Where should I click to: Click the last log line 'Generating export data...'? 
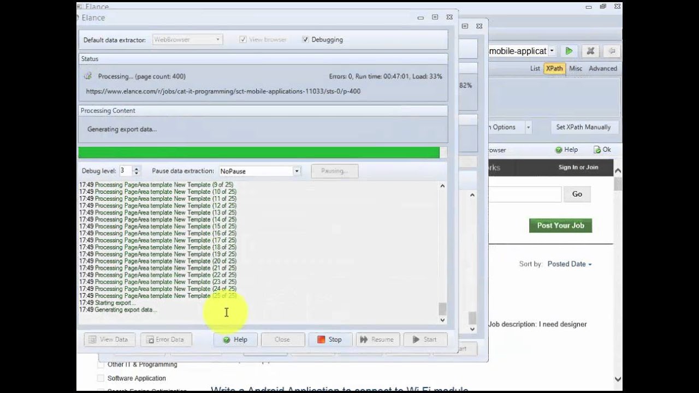click(x=118, y=310)
